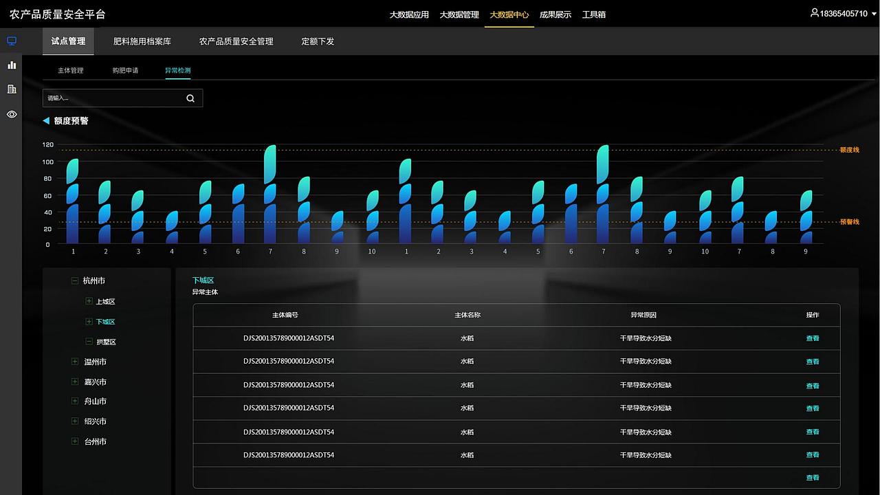Expand the 嘉兴市 tree node
The width and height of the screenshot is (880, 495).
click(75, 382)
